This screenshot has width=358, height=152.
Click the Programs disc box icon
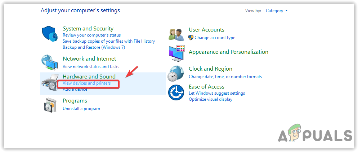coord(50,104)
